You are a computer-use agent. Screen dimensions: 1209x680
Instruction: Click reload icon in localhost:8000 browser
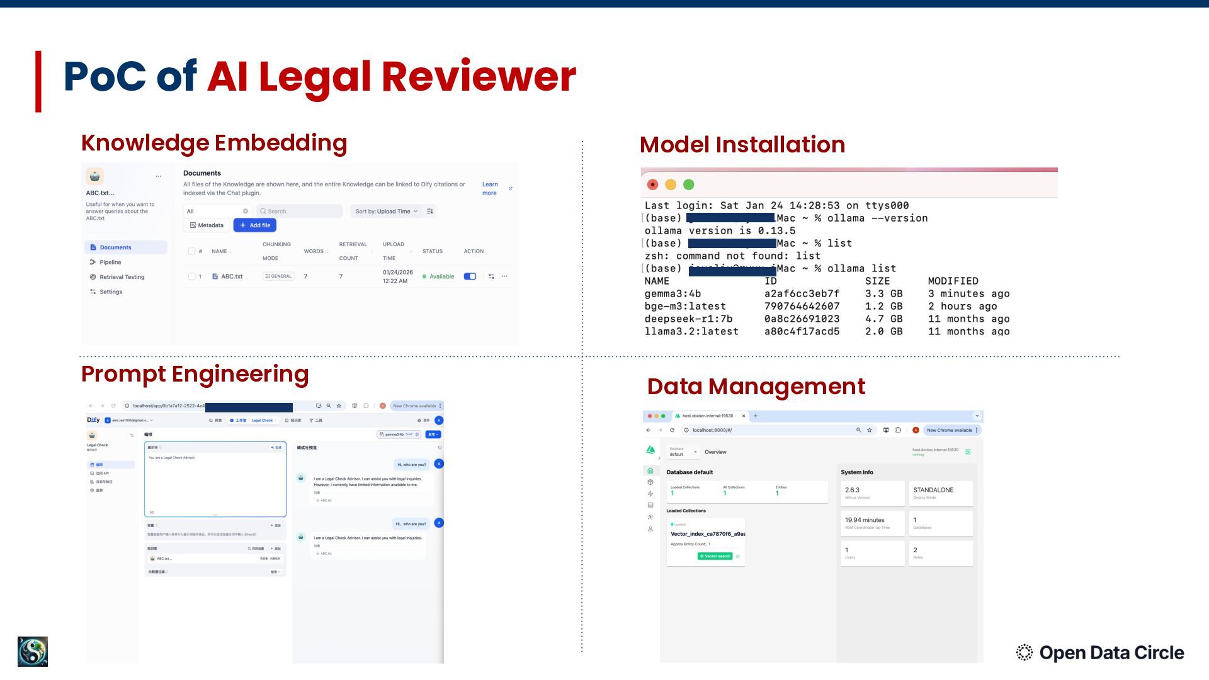pyautogui.click(x=672, y=430)
